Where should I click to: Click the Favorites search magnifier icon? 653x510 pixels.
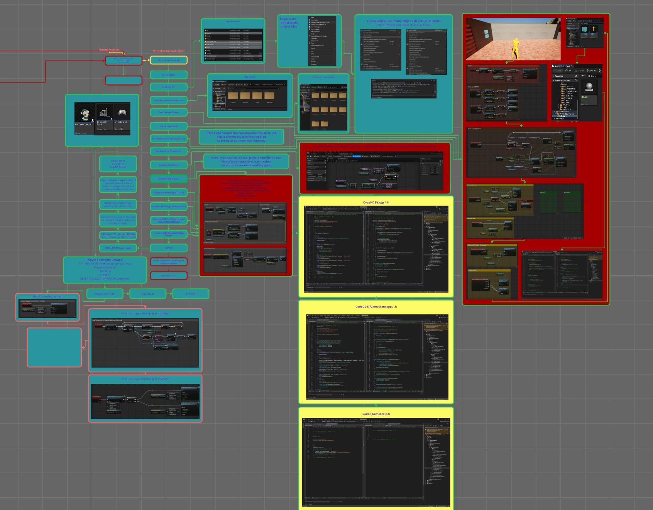click(576, 76)
